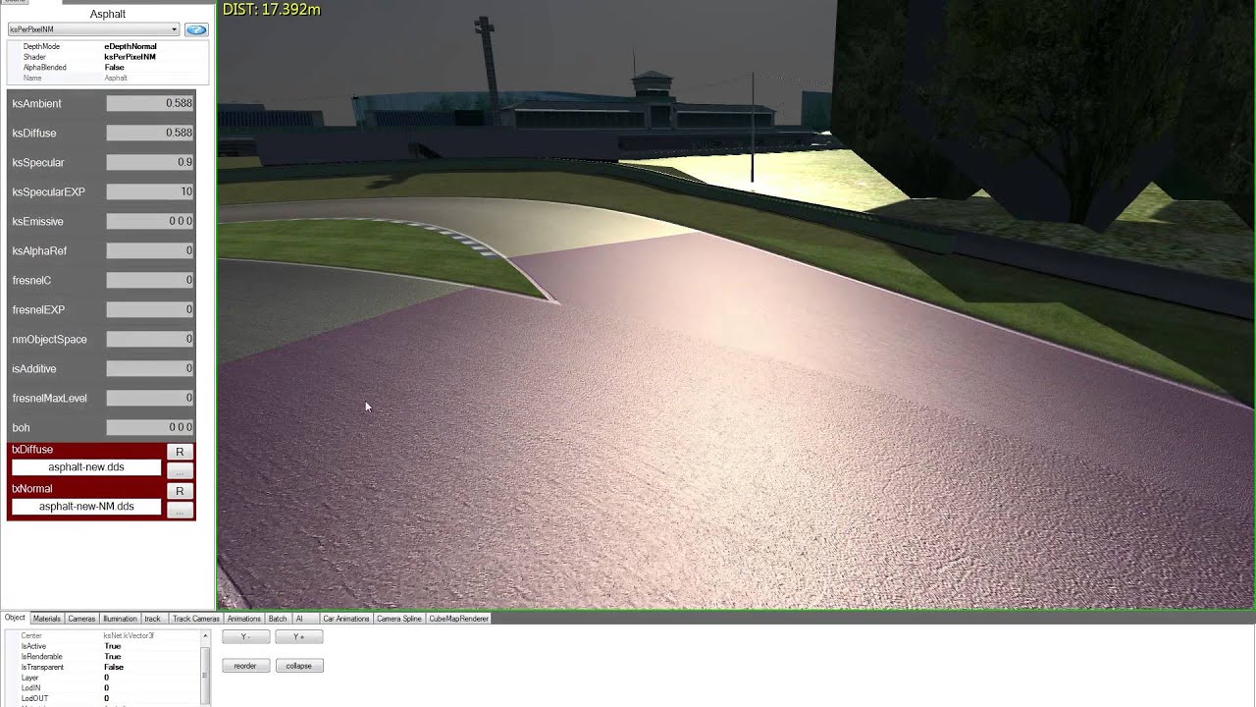Image resolution: width=1256 pixels, height=707 pixels.
Task: Select the Illumination tab
Action: point(120,619)
